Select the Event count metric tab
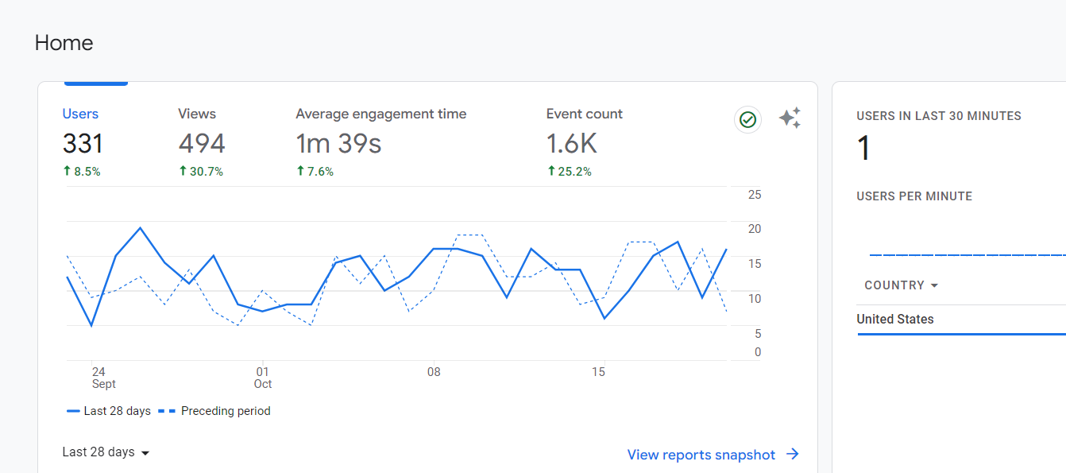This screenshot has width=1066, height=473. (x=585, y=142)
